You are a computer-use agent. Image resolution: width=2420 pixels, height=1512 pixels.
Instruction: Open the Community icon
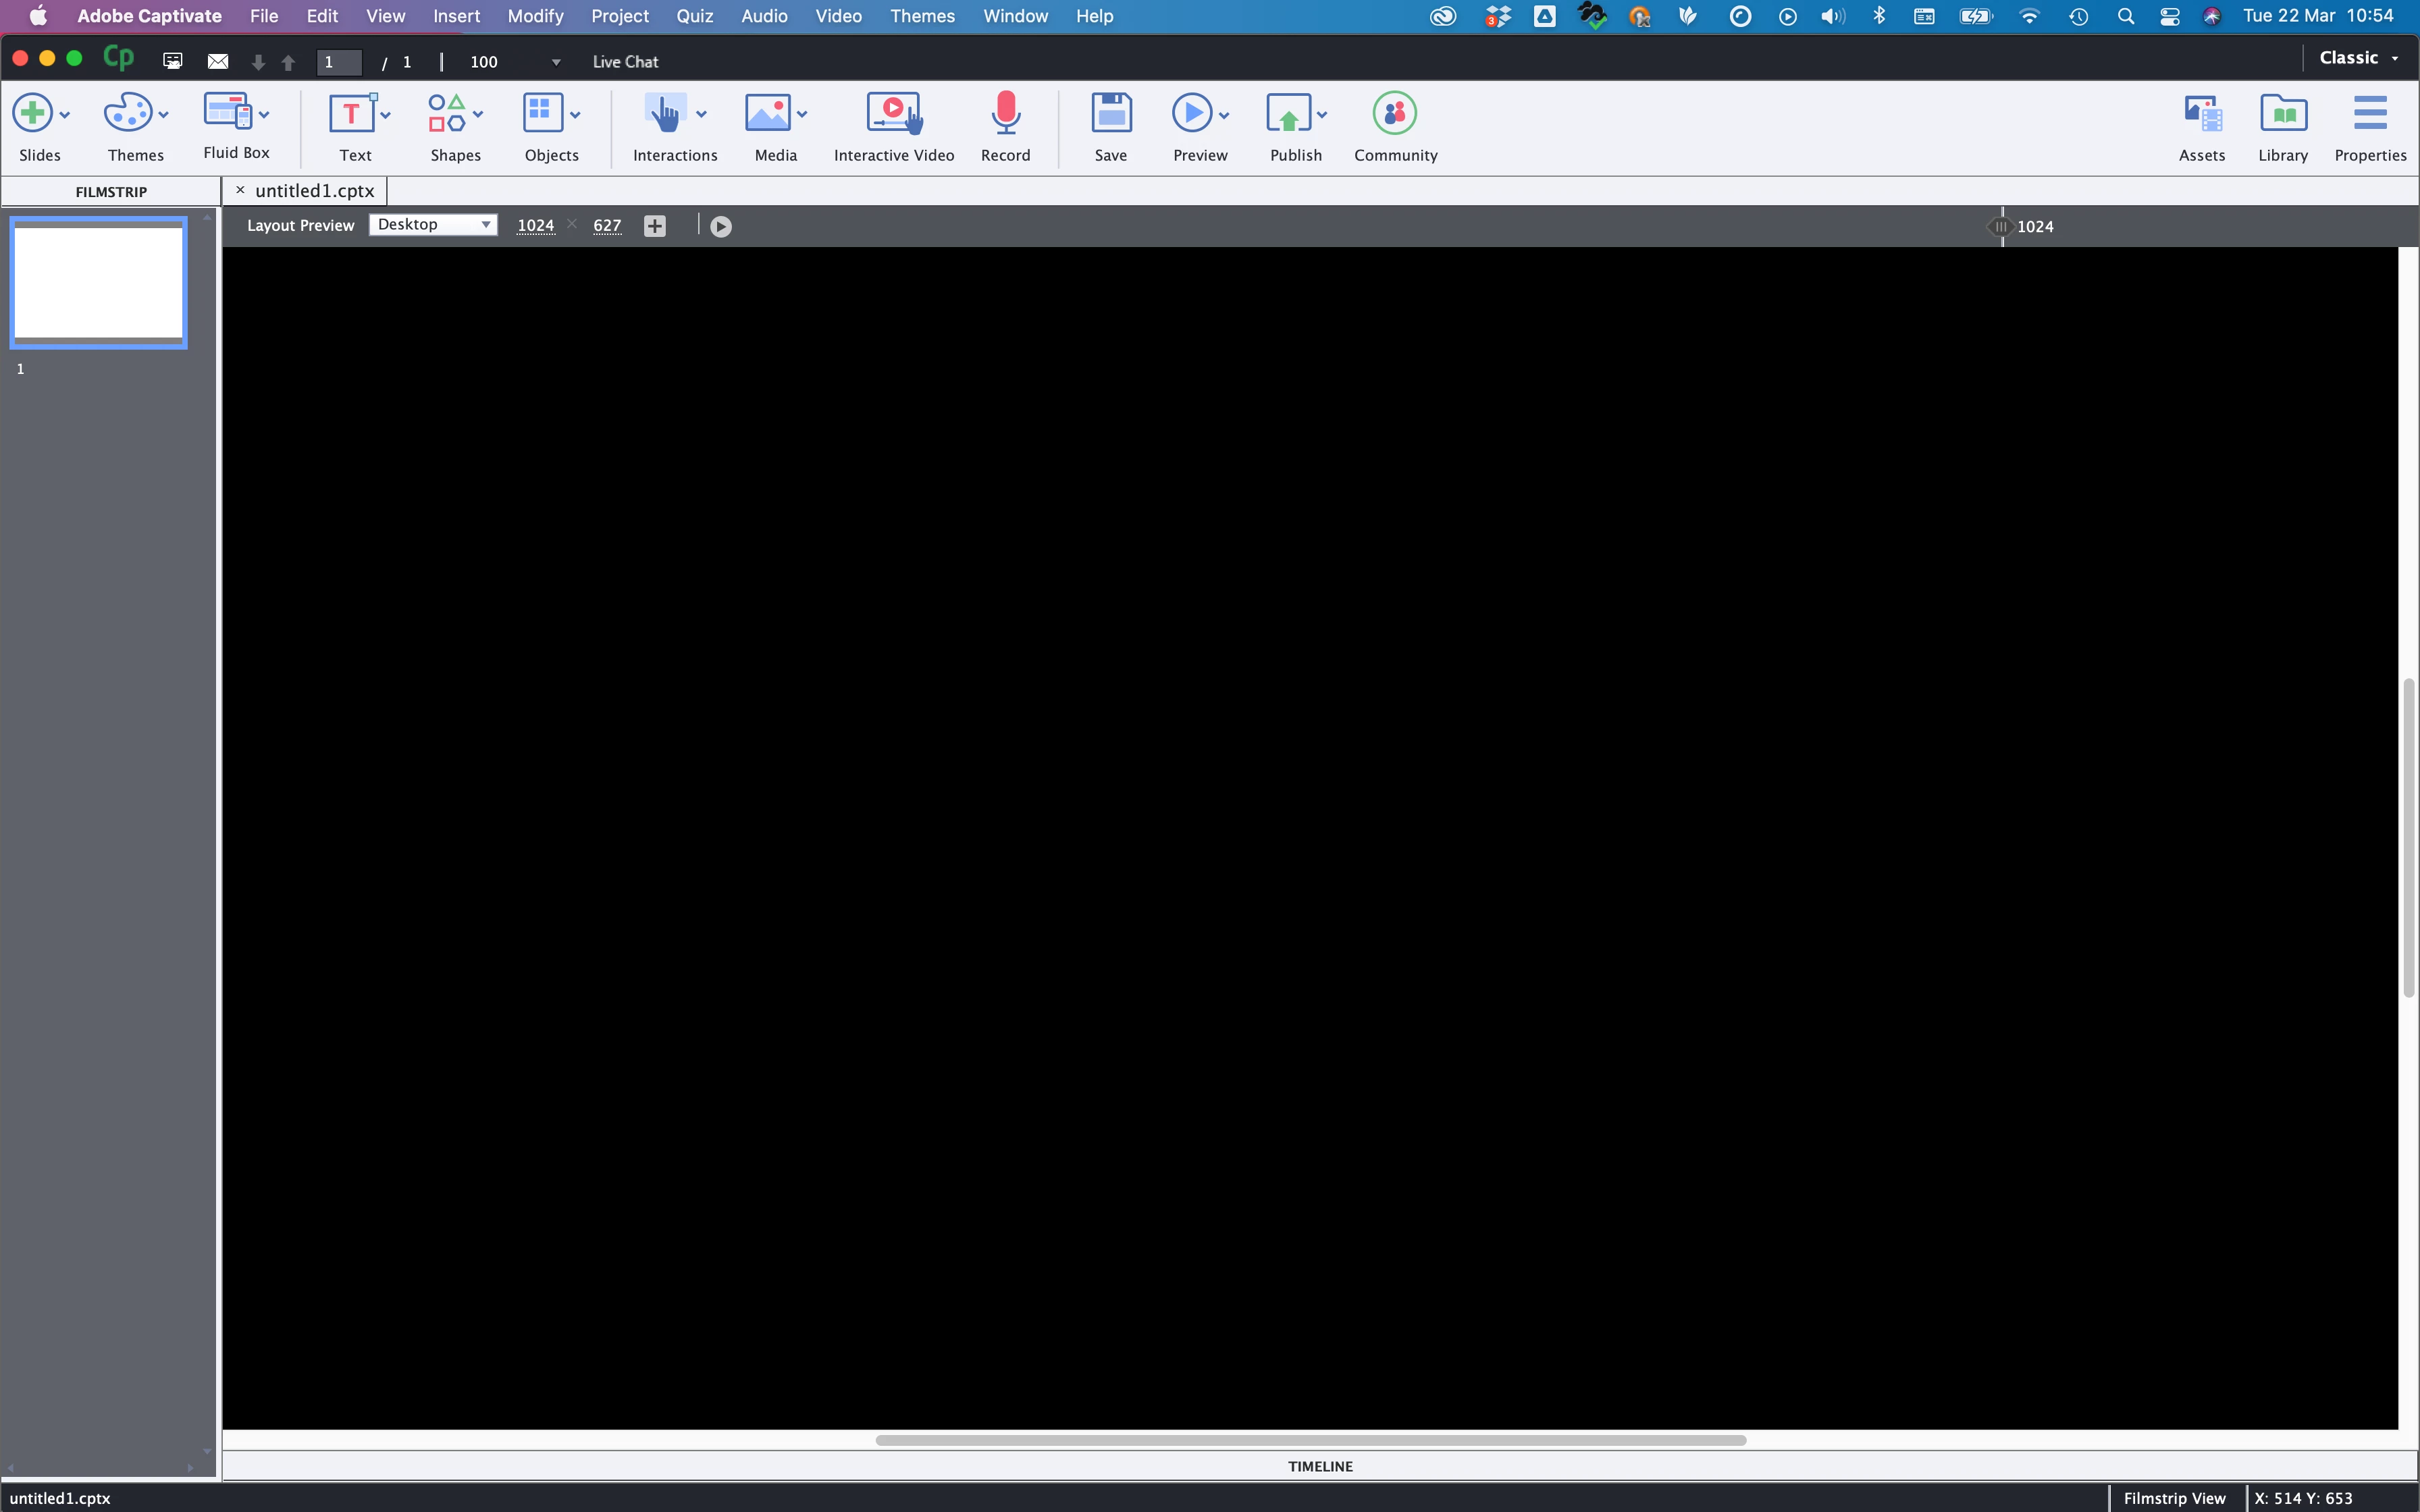point(1394,114)
